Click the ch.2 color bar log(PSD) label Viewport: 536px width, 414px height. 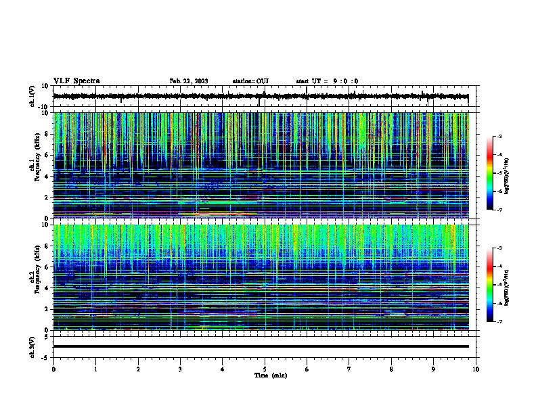pos(507,288)
